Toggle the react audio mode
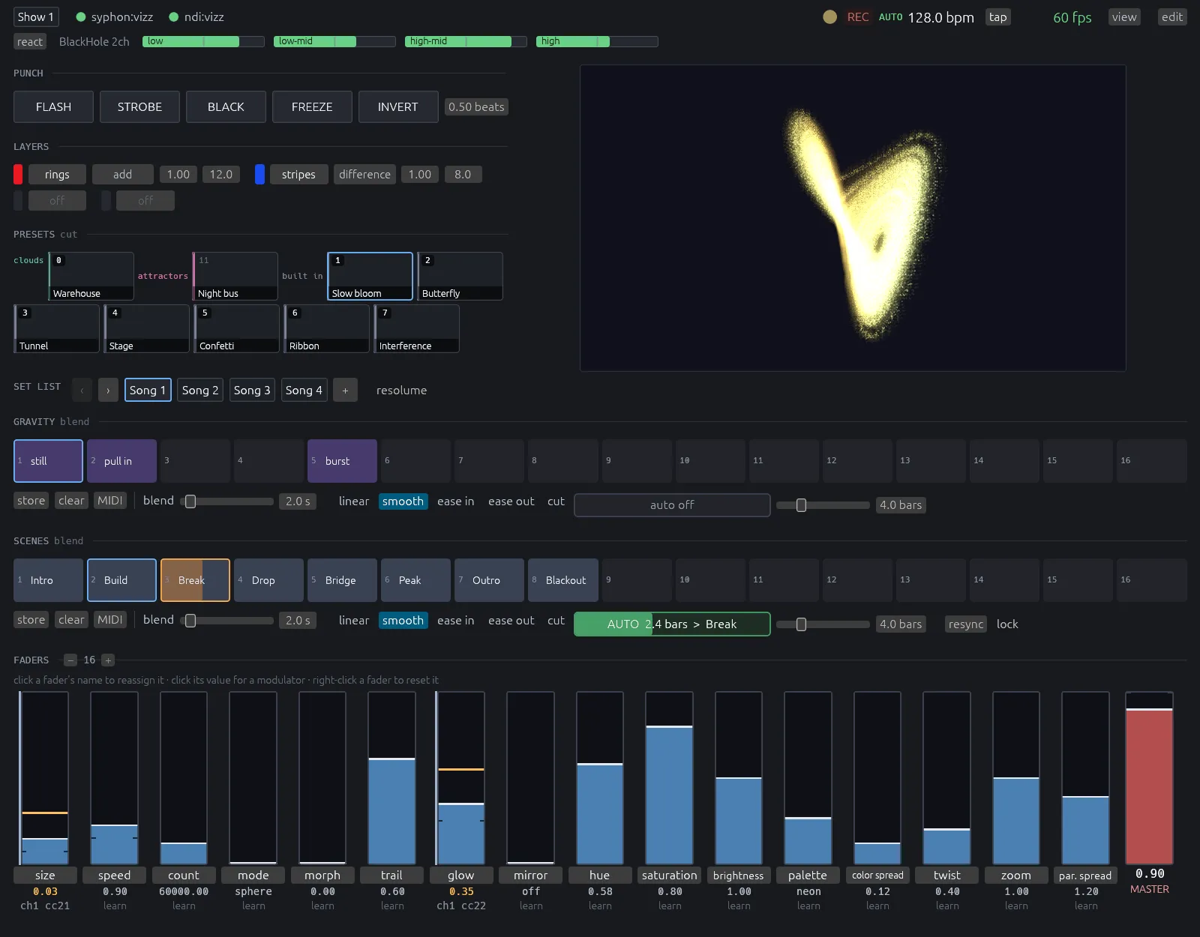This screenshot has width=1200, height=937. pyautogui.click(x=30, y=41)
